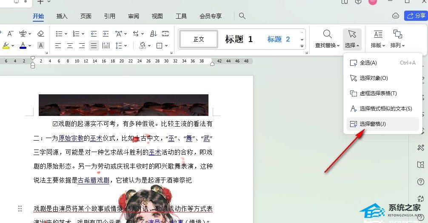
Task: Open the font color dropdown arrow
Action: click(30, 46)
